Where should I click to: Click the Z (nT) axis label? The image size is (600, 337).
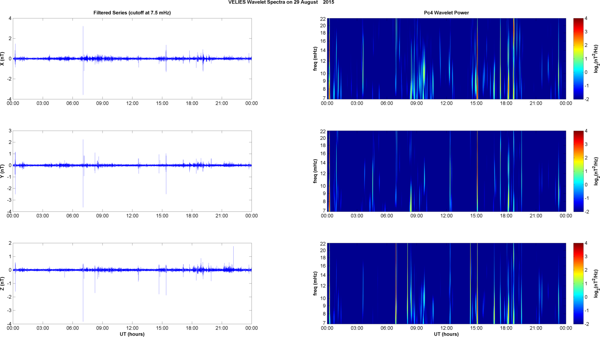click(3, 284)
